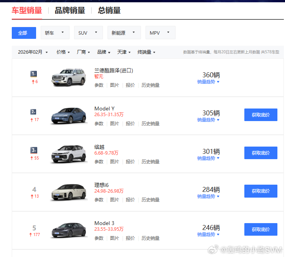Expand 销量趋势 for 缤越
This screenshot has height=257, width=285.
coord(208,158)
